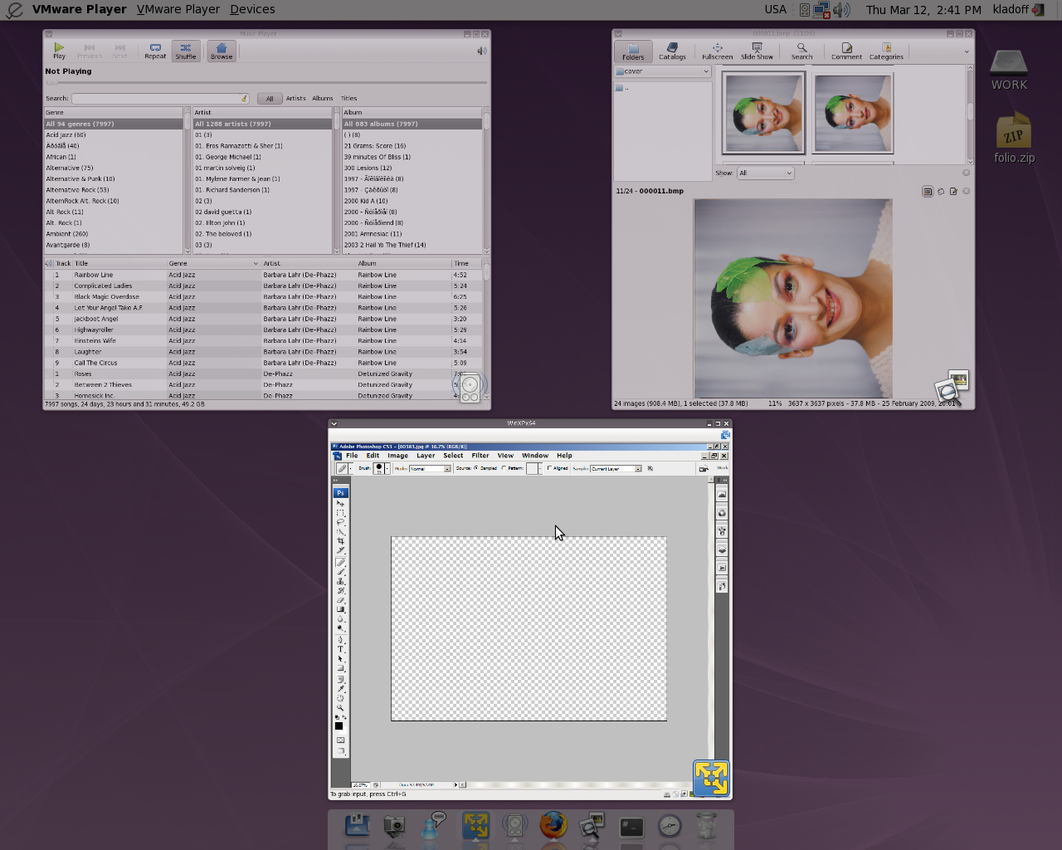
Task: Click the Slide Show icon in image viewer
Action: click(x=757, y=51)
